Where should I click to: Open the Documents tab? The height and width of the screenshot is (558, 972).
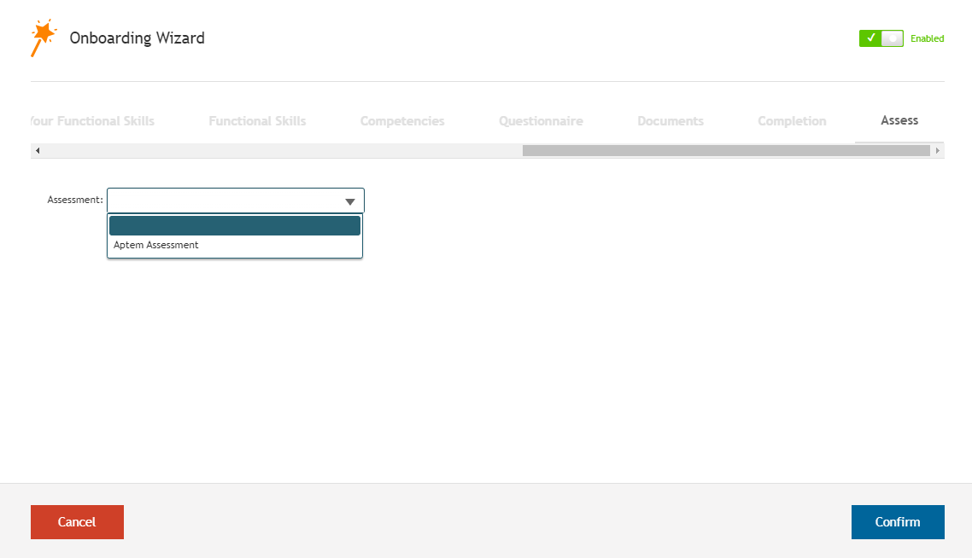coord(670,121)
